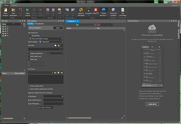
Task: Click the Find what input field
Action: tap(44, 49)
